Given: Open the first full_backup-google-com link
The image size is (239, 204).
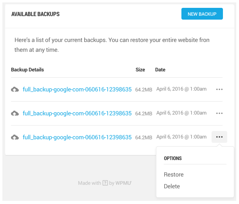Looking at the screenshot, I should tap(77, 89).
